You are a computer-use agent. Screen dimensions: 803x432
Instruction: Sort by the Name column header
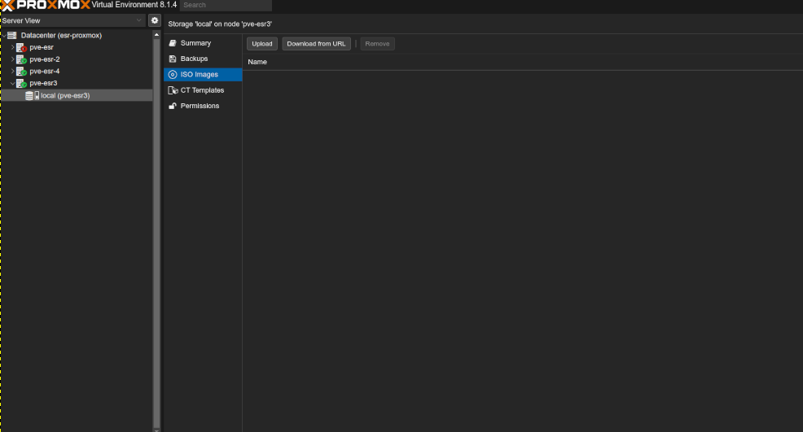pyautogui.click(x=257, y=62)
